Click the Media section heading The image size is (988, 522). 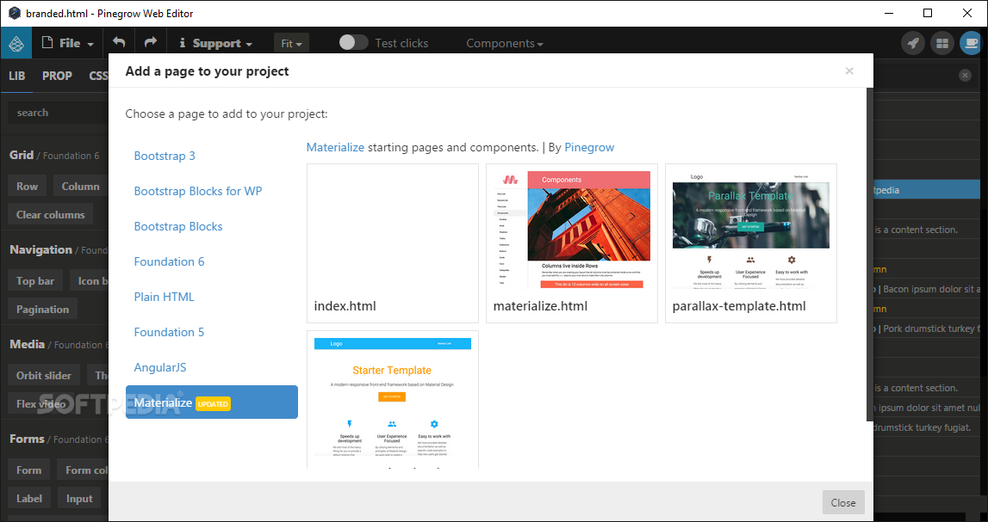[x=27, y=344]
